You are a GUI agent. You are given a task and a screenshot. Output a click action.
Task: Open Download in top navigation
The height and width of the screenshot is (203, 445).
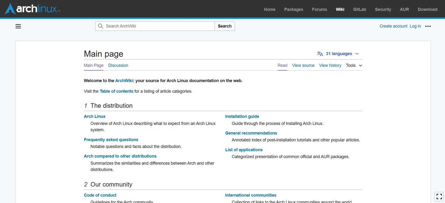pyautogui.click(x=427, y=9)
